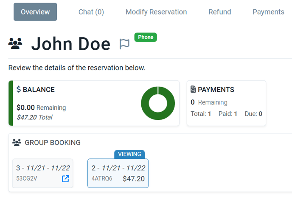Click the $47.20 Total amount
292x198 pixels.
34,117
